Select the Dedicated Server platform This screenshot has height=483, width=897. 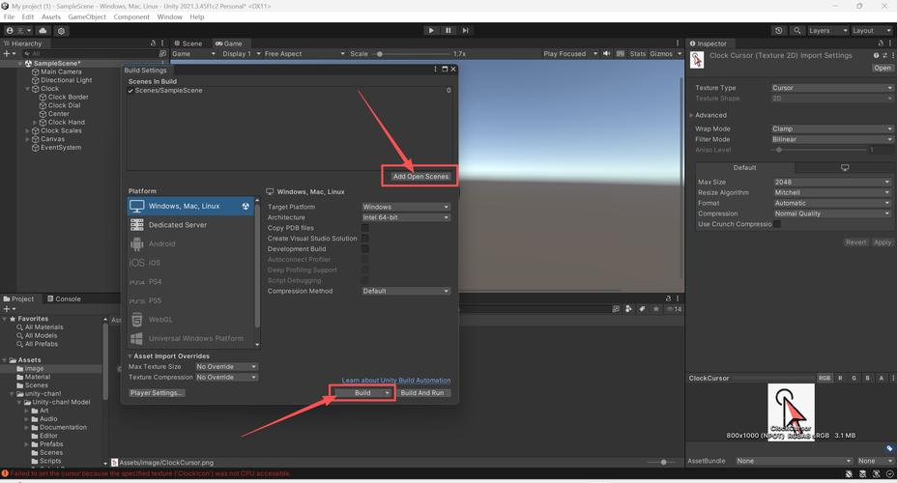[191, 225]
